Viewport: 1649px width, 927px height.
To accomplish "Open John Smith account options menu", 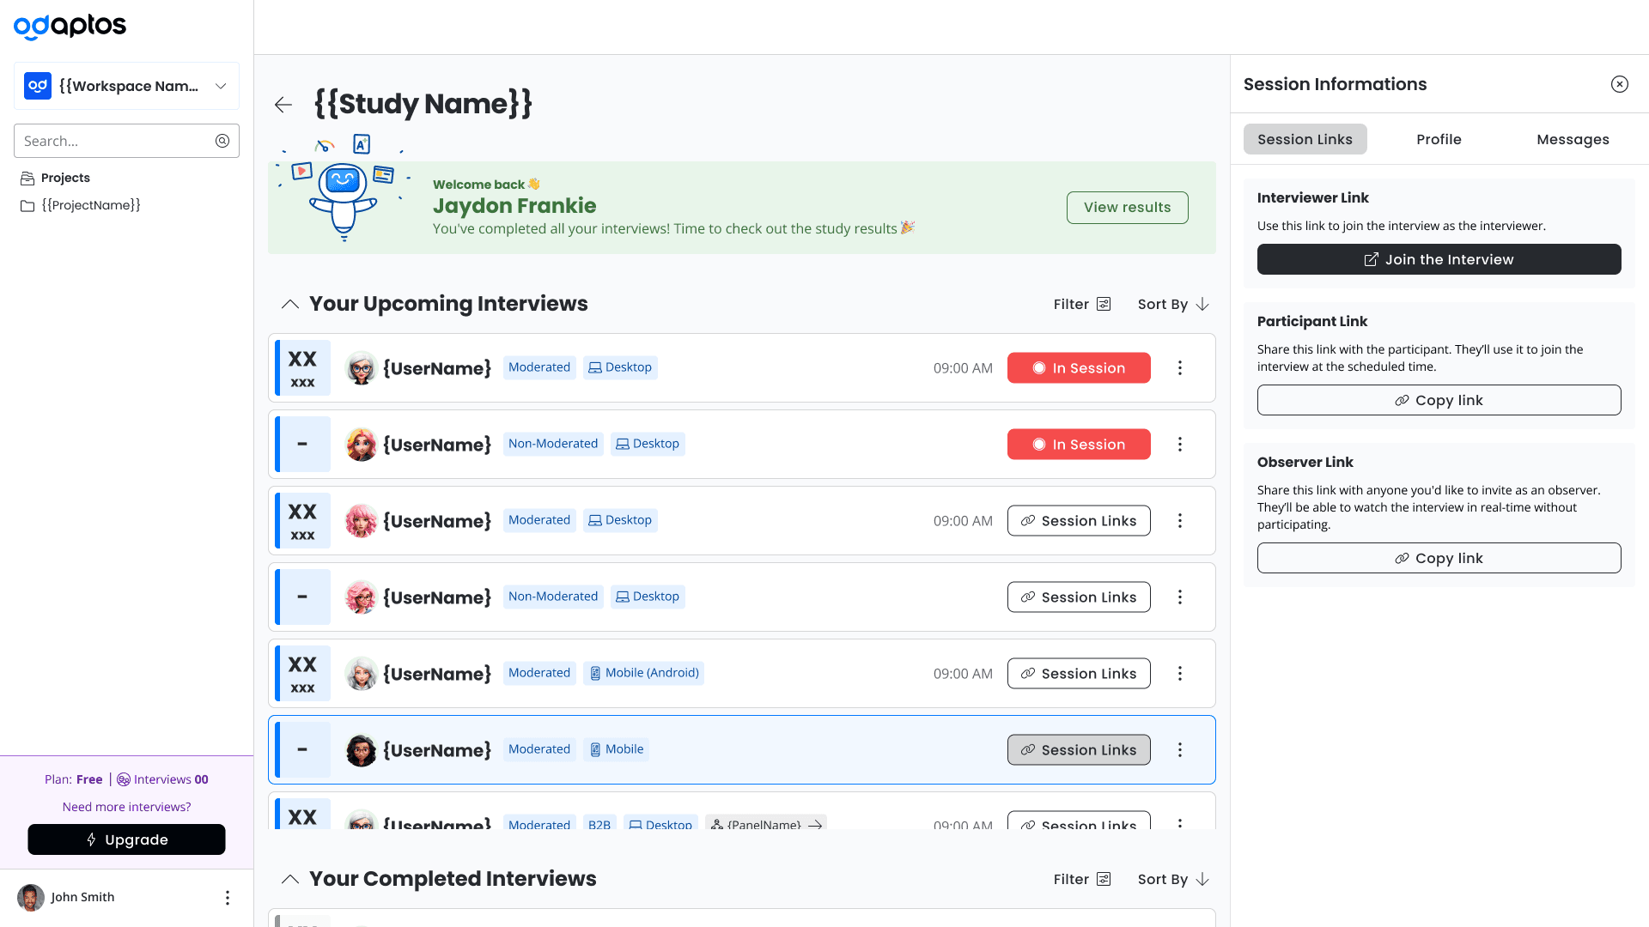I will [x=228, y=898].
